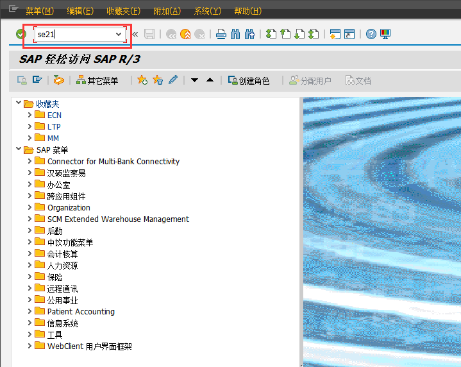Expand Connector for Multi-Bank Connectivity folder
This screenshot has width=461, height=367.
click(x=29, y=161)
